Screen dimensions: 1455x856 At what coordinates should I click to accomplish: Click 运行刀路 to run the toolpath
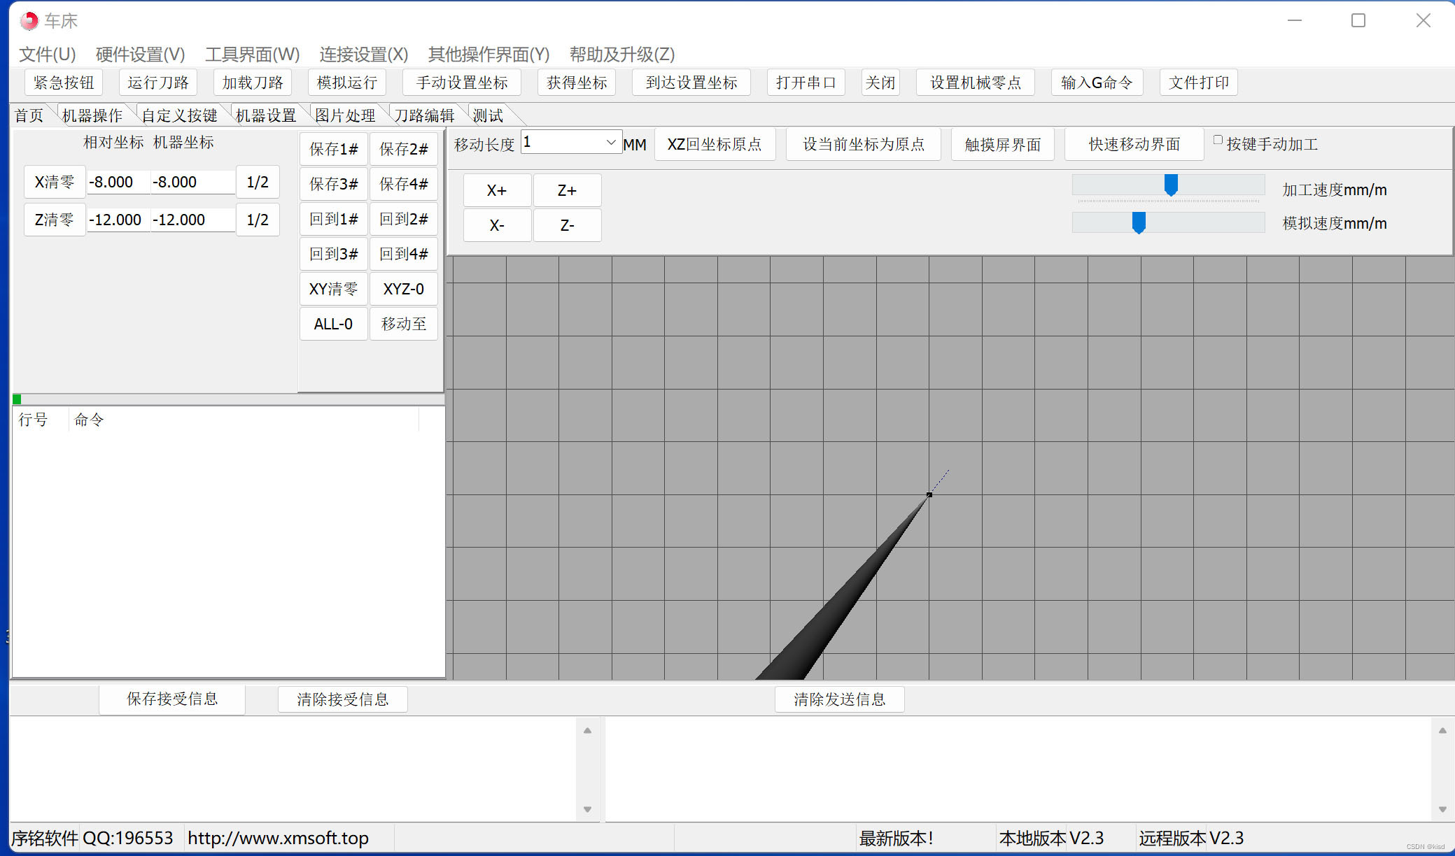[157, 82]
